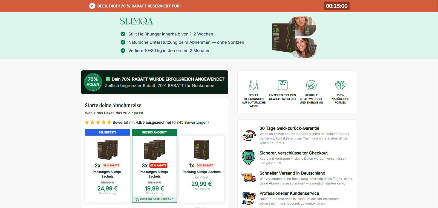Click the fifth rating star
Screen dimensions: 438x208
click(109, 122)
